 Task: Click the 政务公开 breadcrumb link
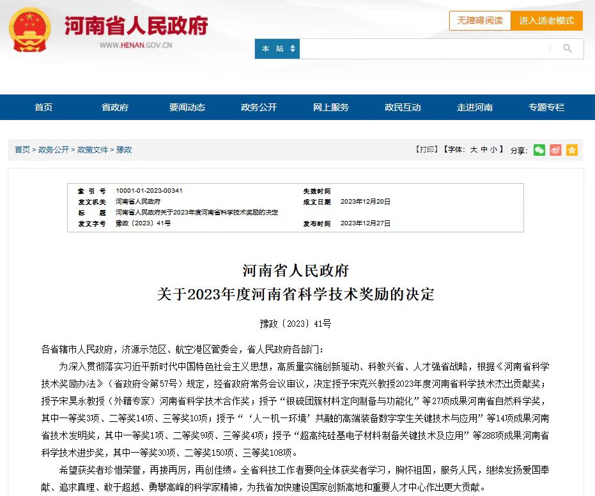tap(54, 149)
